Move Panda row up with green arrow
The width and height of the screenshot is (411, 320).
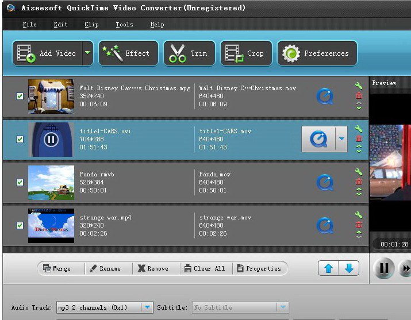pos(359,189)
